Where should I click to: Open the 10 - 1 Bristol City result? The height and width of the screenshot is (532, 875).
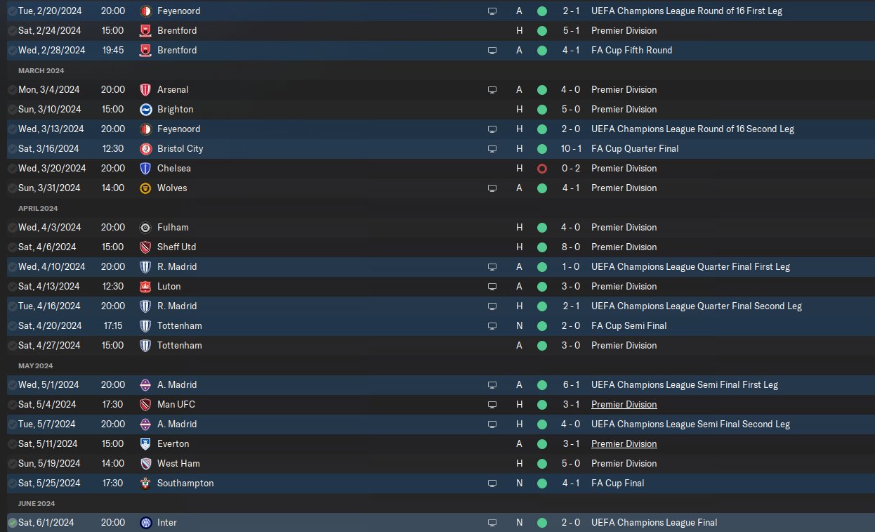coord(575,149)
